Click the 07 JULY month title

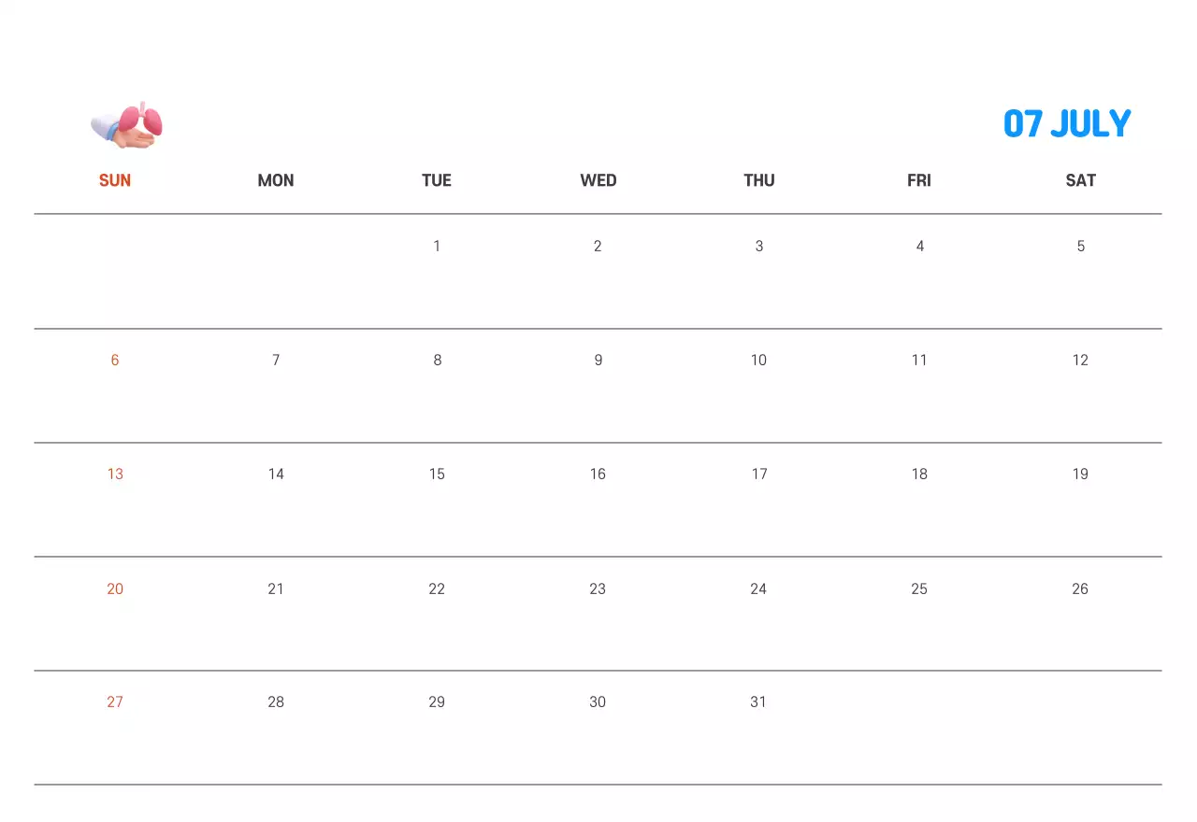(x=1067, y=123)
